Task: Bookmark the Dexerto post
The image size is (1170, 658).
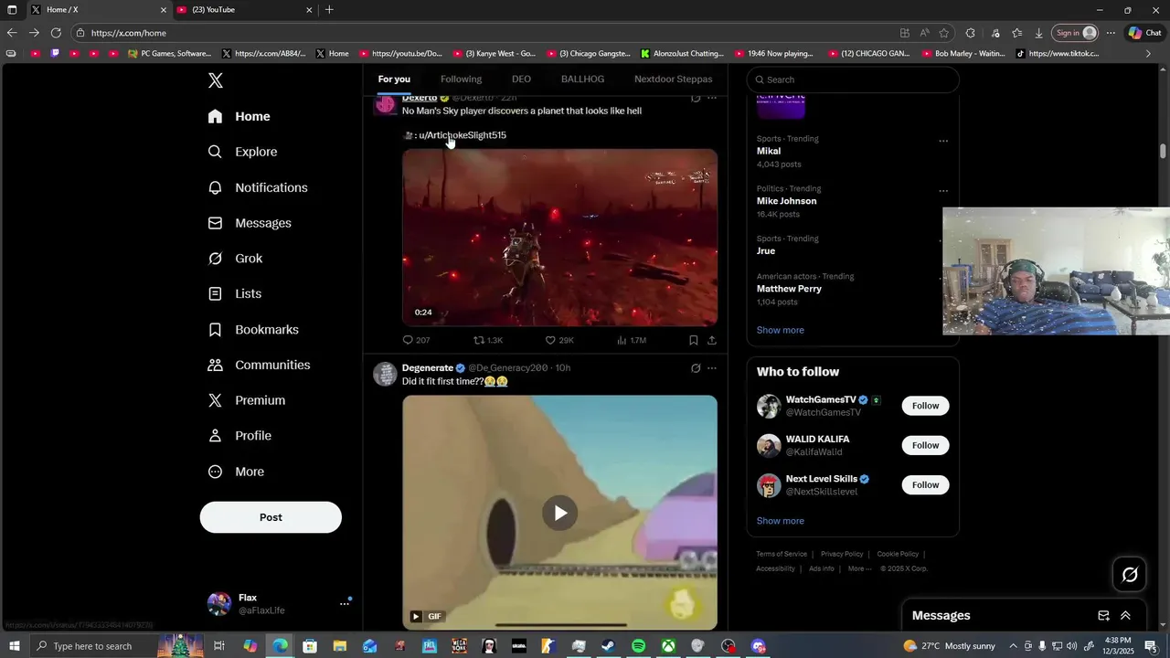Action: point(694,340)
